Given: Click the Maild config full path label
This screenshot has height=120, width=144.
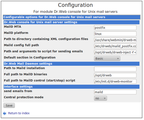Looking at the screenshot, I should click(x=21, y=45).
